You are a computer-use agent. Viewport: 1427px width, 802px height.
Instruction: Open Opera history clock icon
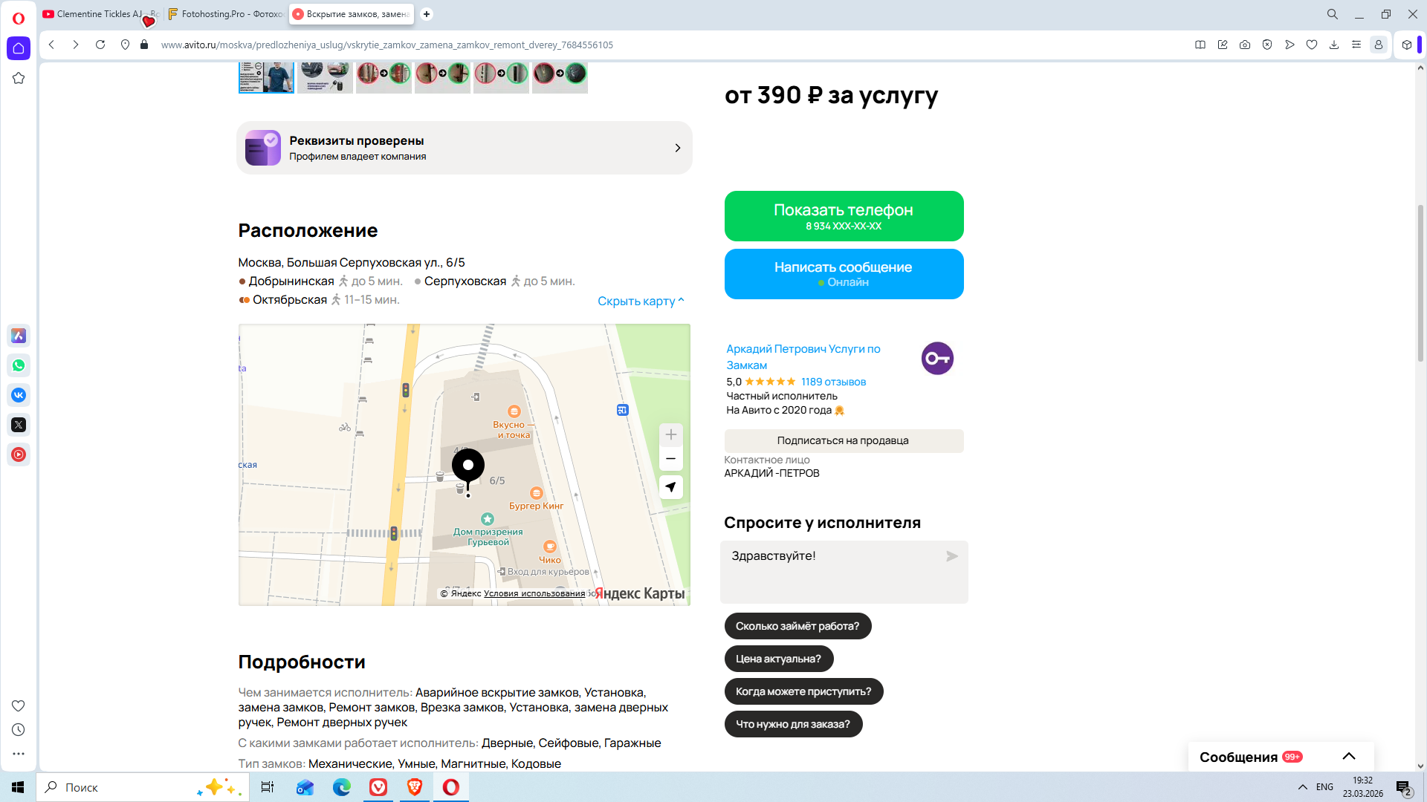pyautogui.click(x=19, y=730)
